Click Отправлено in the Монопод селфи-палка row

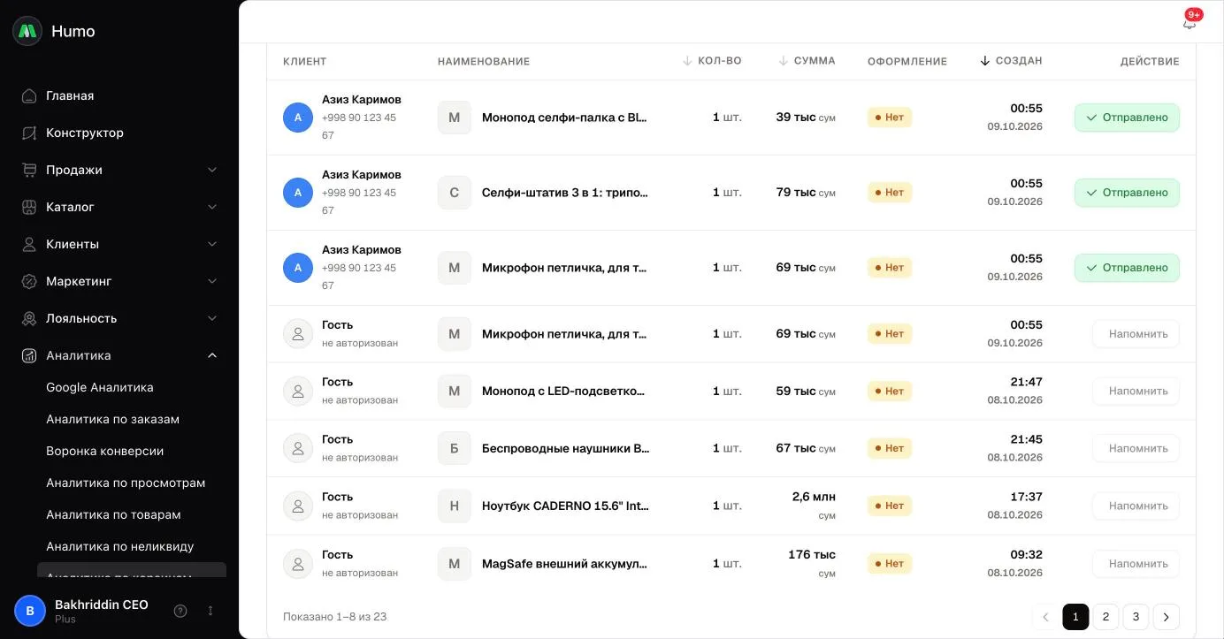click(1127, 118)
